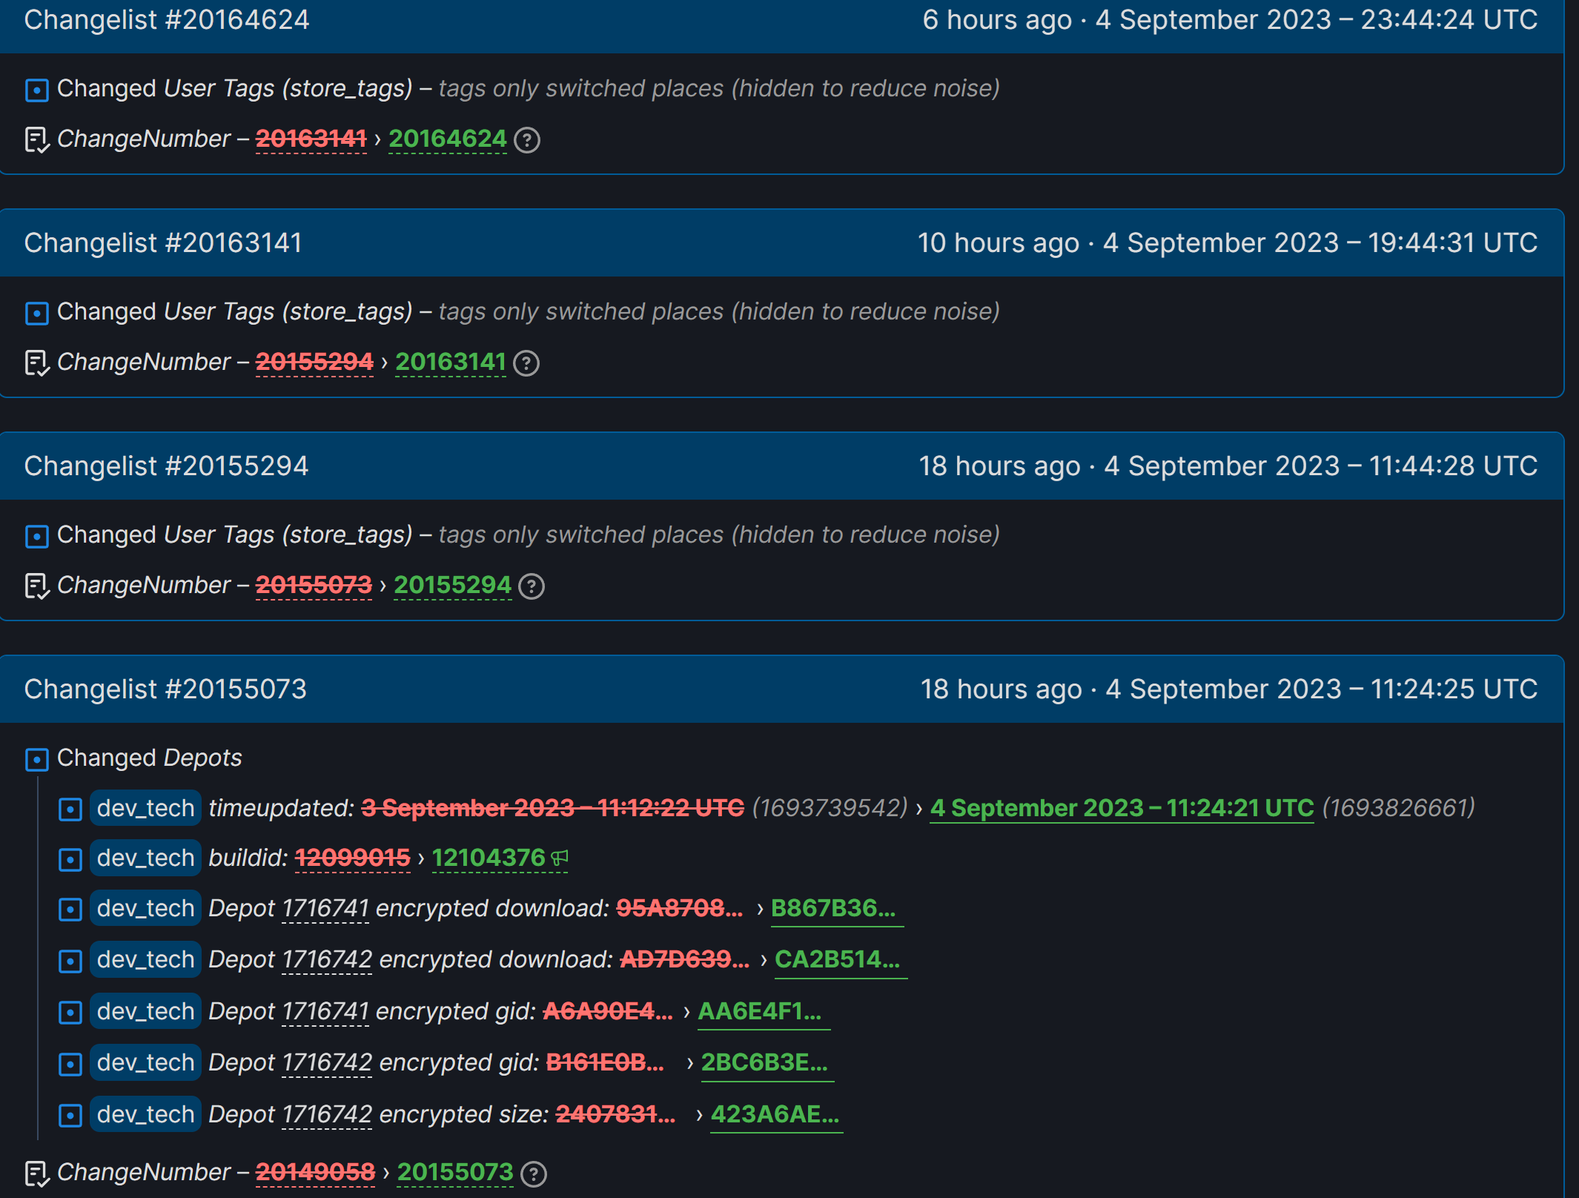Open old change number 20149058
The width and height of the screenshot is (1579, 1198).
(315, 1172)
